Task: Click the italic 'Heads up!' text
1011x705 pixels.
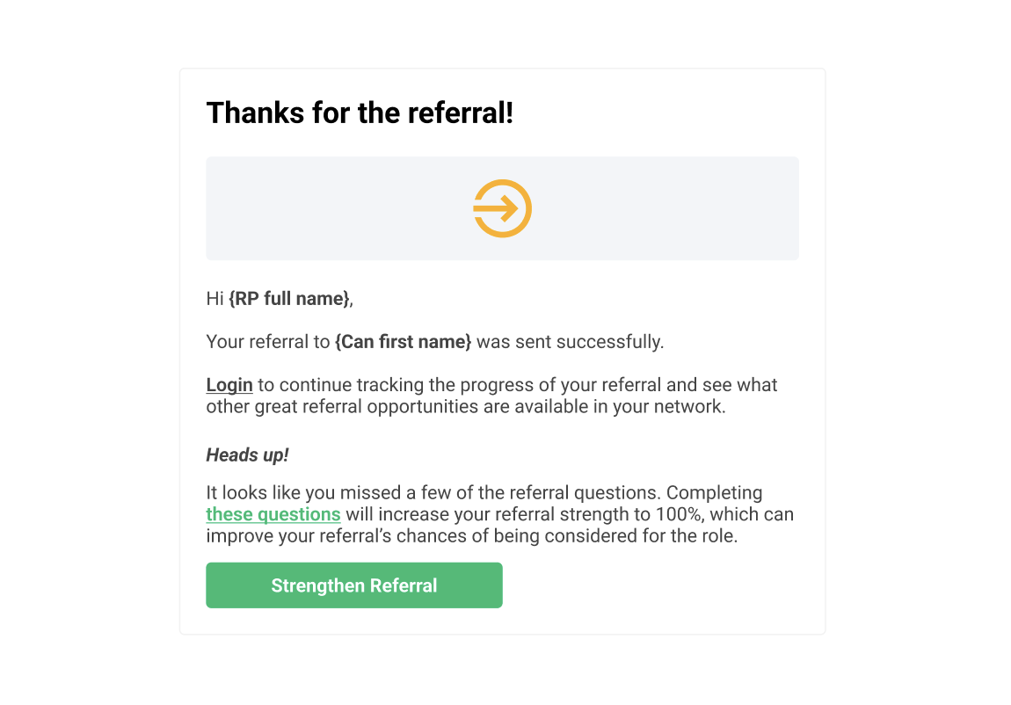Action: tap(248, 455)
